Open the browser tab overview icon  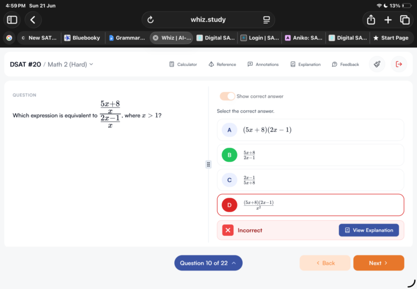click(x=405, y=20)
